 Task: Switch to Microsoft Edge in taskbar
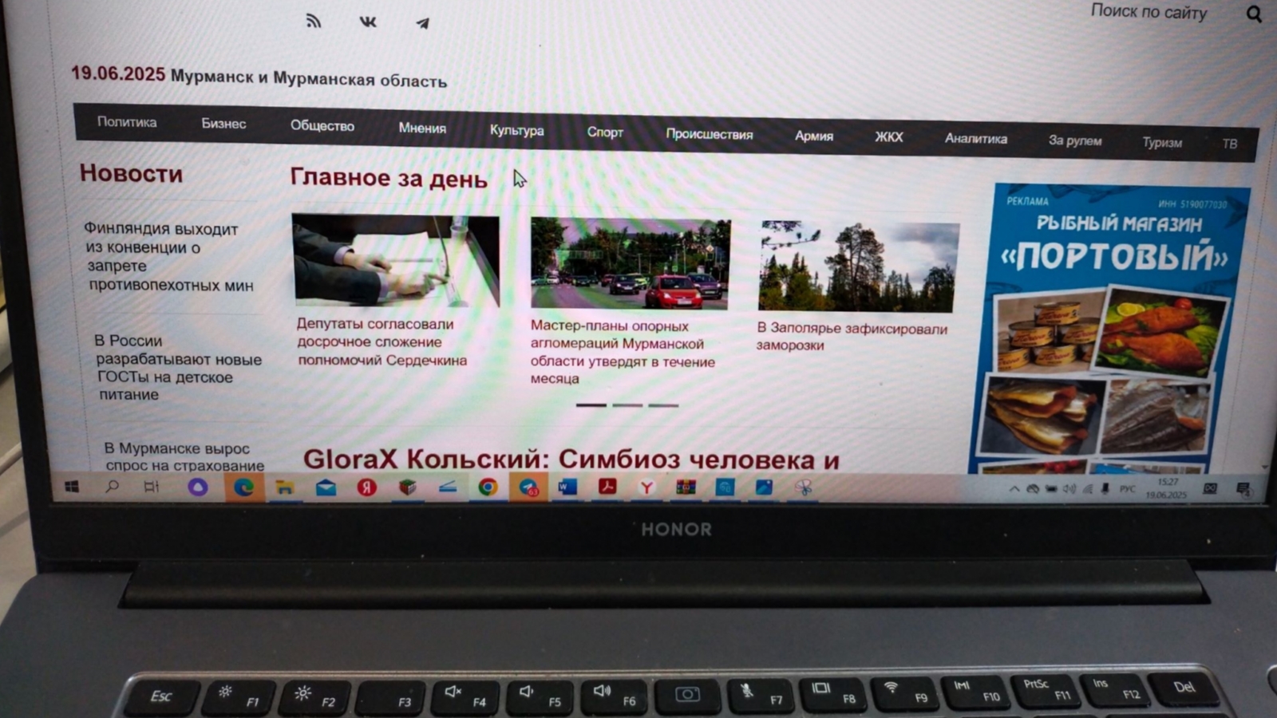[x=244, y=487]
